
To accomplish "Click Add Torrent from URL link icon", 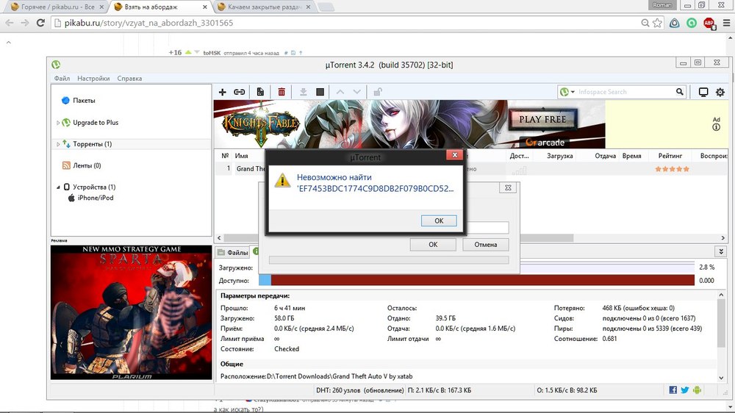I will pos(240,92).
